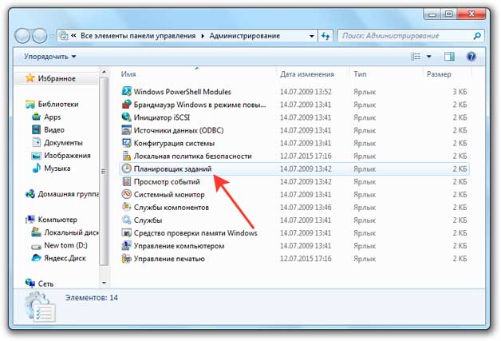Select Локальный диск in navigation pane
Image resolution: width=501 pixels, height=341 pixels.
[71, 232]
